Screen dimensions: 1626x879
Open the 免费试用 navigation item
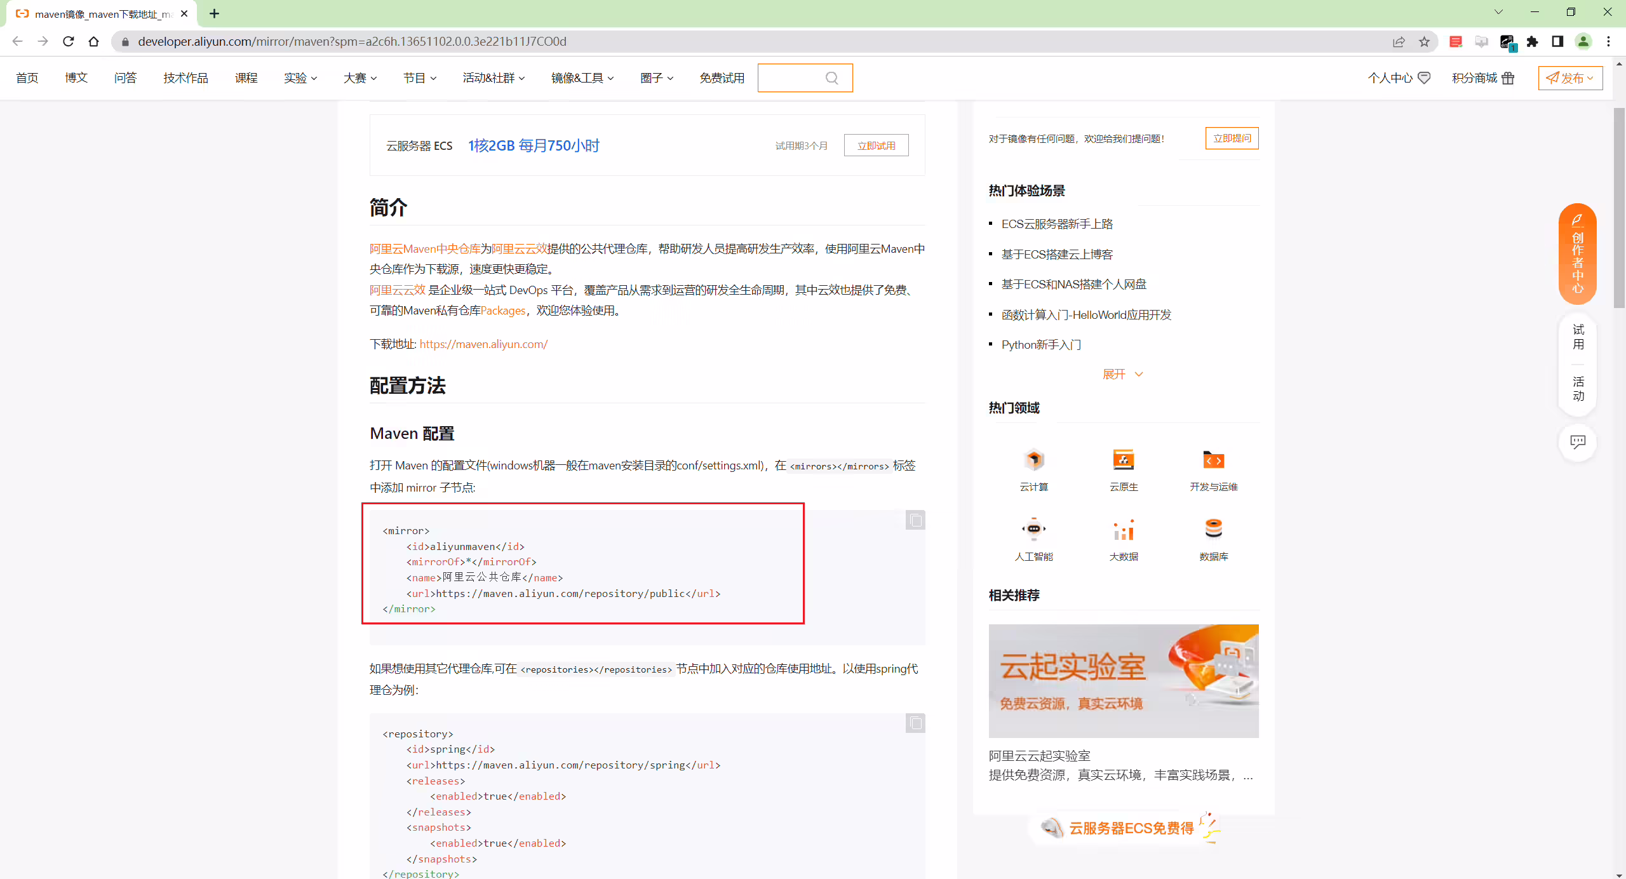pyautogui.click(x=722, y=78)
